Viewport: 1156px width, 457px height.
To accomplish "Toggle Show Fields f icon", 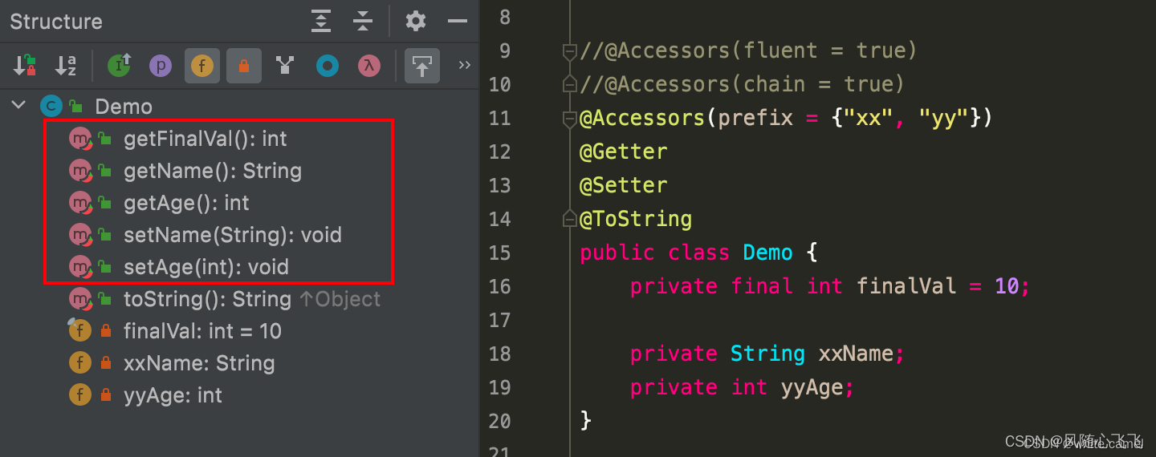I will 202,66.
